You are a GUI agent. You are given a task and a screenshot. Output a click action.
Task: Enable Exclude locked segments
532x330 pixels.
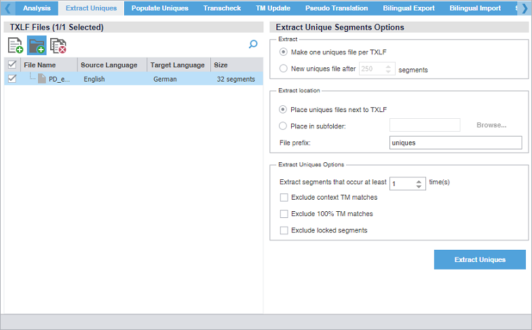point(284,230)
